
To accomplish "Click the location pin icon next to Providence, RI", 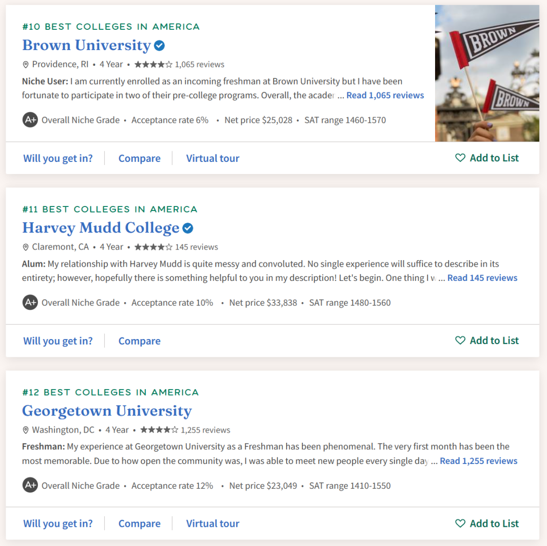I will 26,65.
